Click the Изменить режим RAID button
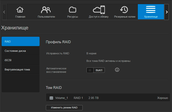 point(64,108)
